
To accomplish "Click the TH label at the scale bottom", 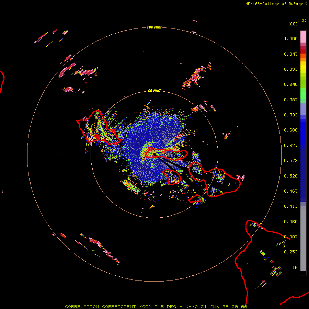I will click(295, 267).
